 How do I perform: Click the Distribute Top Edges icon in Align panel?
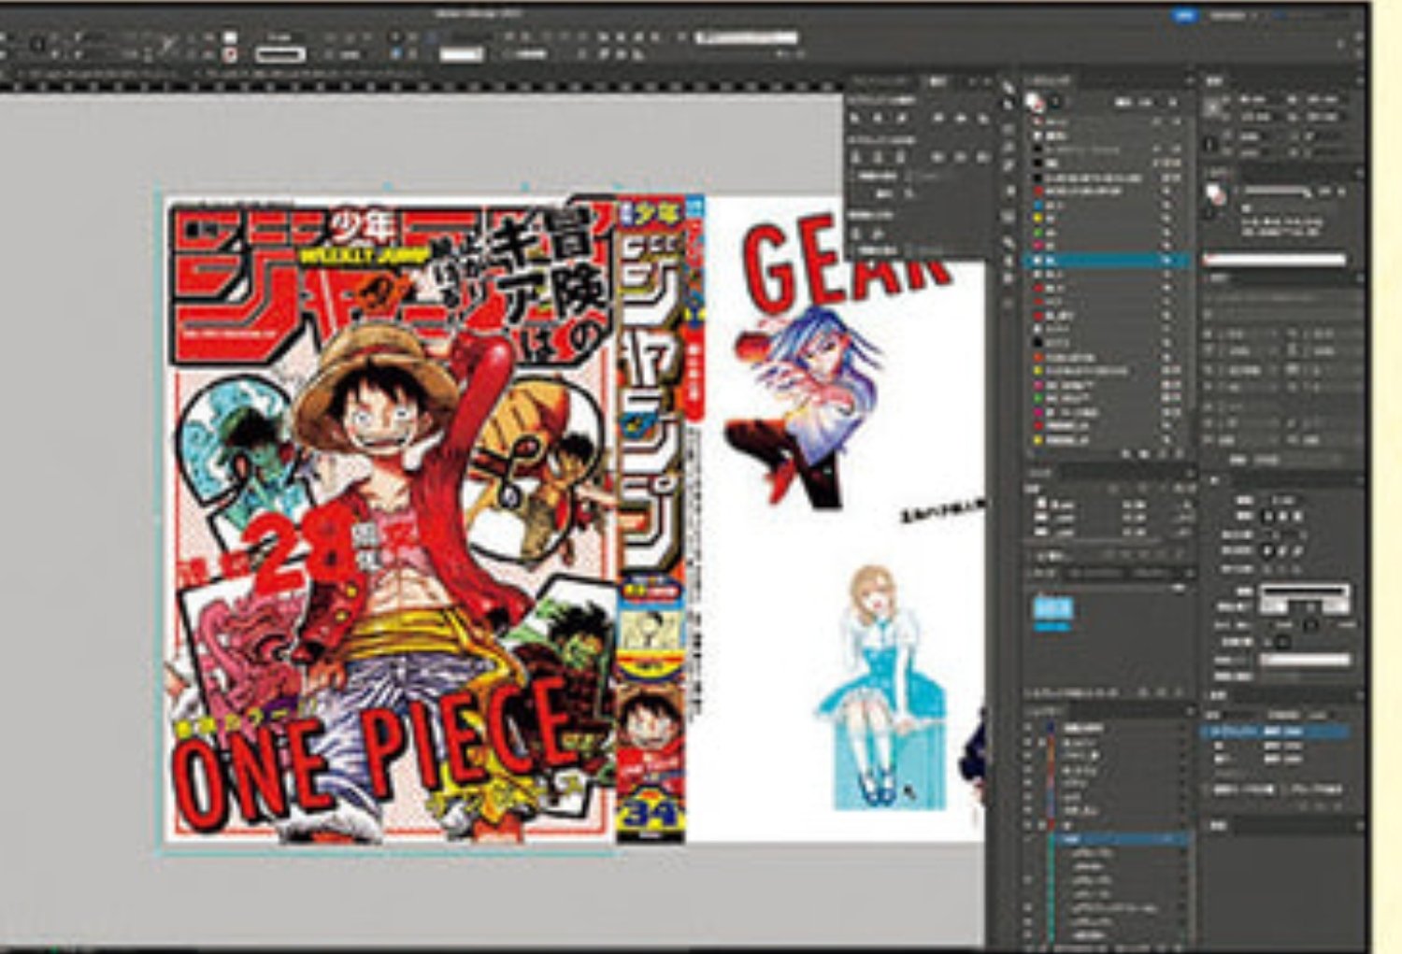coord(857,157)
